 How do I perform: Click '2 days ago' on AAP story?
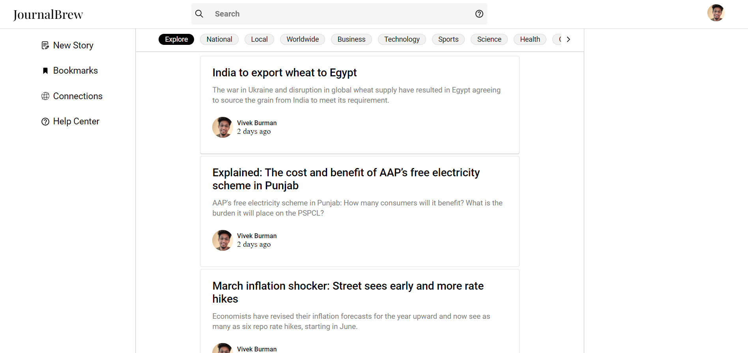click(x=254, y=244)
